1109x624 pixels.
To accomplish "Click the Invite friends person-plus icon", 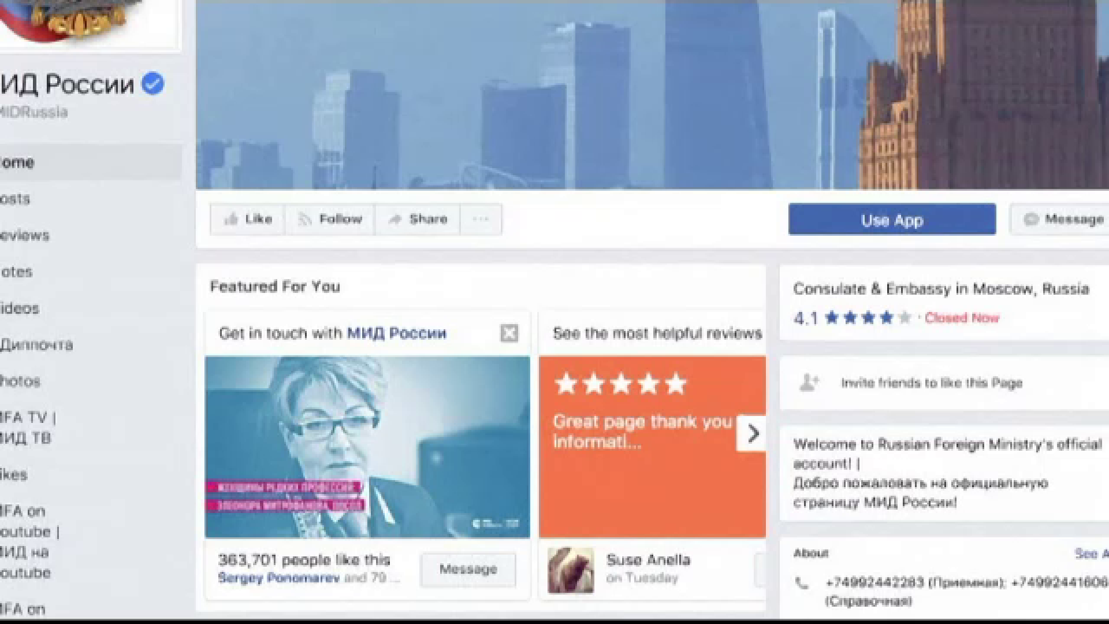I will [x=809, y=382].
